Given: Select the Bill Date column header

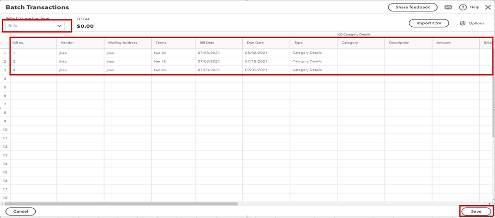Looking at the screenshot, I should 219,43.
